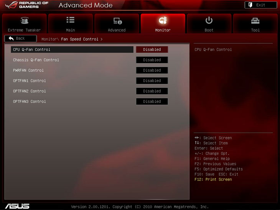Open CPU Q-Fan Control Disabled dropdown

[x=152, y=49]
